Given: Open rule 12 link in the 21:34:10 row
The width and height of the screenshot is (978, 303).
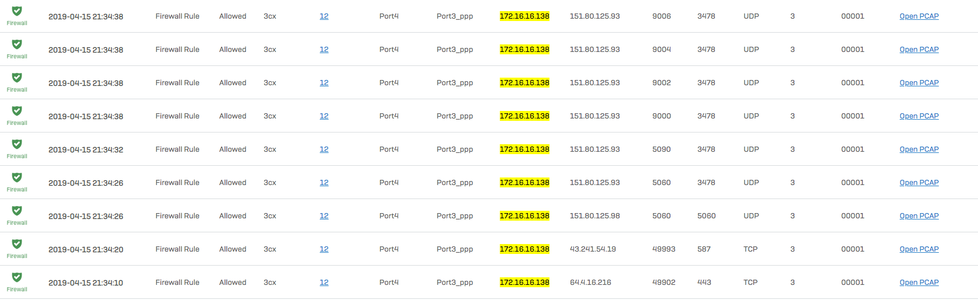Looking at the screenshot, I should pyautogui.click(x=324, y=283).
